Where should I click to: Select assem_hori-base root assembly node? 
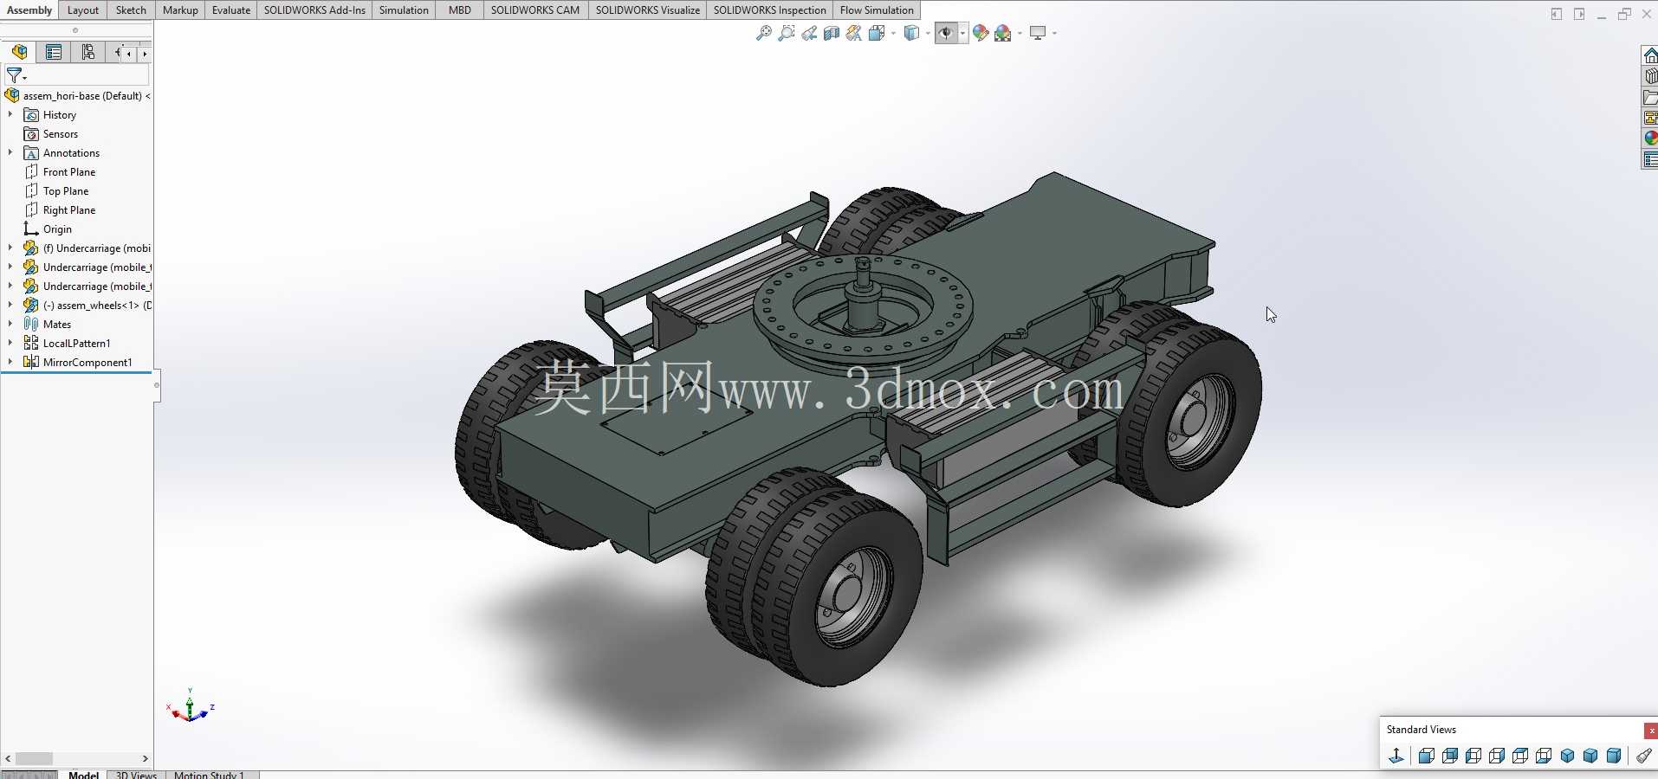point(78,95)
